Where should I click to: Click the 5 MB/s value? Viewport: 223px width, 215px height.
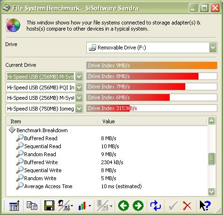(x=108, y=178)
